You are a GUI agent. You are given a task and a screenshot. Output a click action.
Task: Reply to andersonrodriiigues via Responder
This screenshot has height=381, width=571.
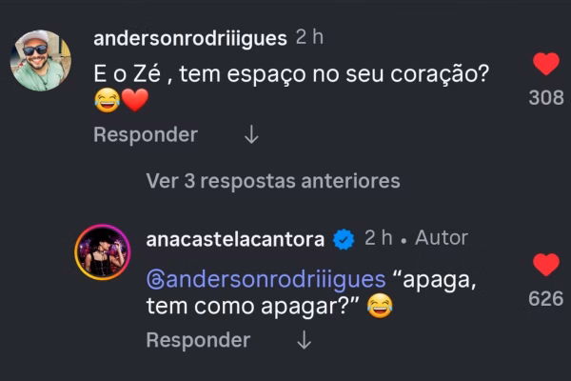[146, 134]
